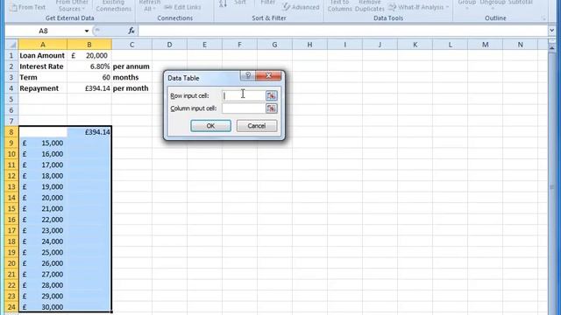Click the Data Table help question mark
This screenshot has width=561, height=315.
click(x=247, y=75)
